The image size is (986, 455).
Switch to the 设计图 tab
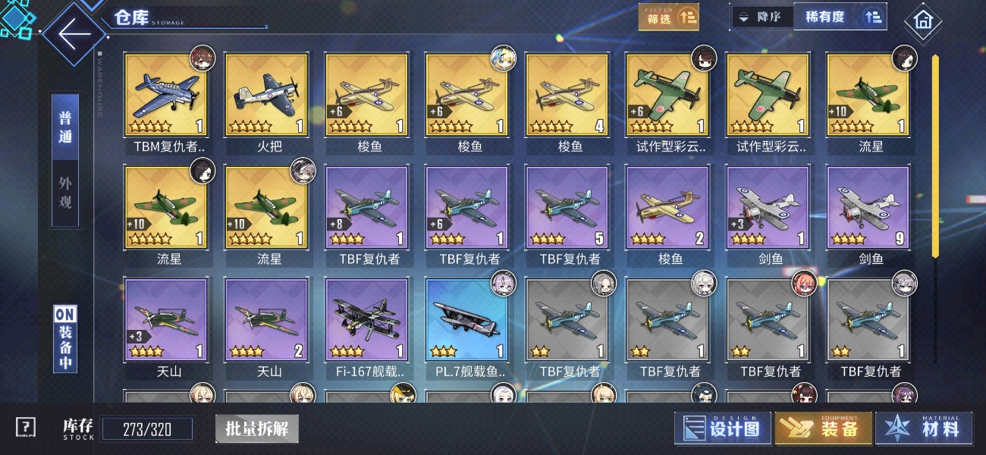[x=723, y=428]
